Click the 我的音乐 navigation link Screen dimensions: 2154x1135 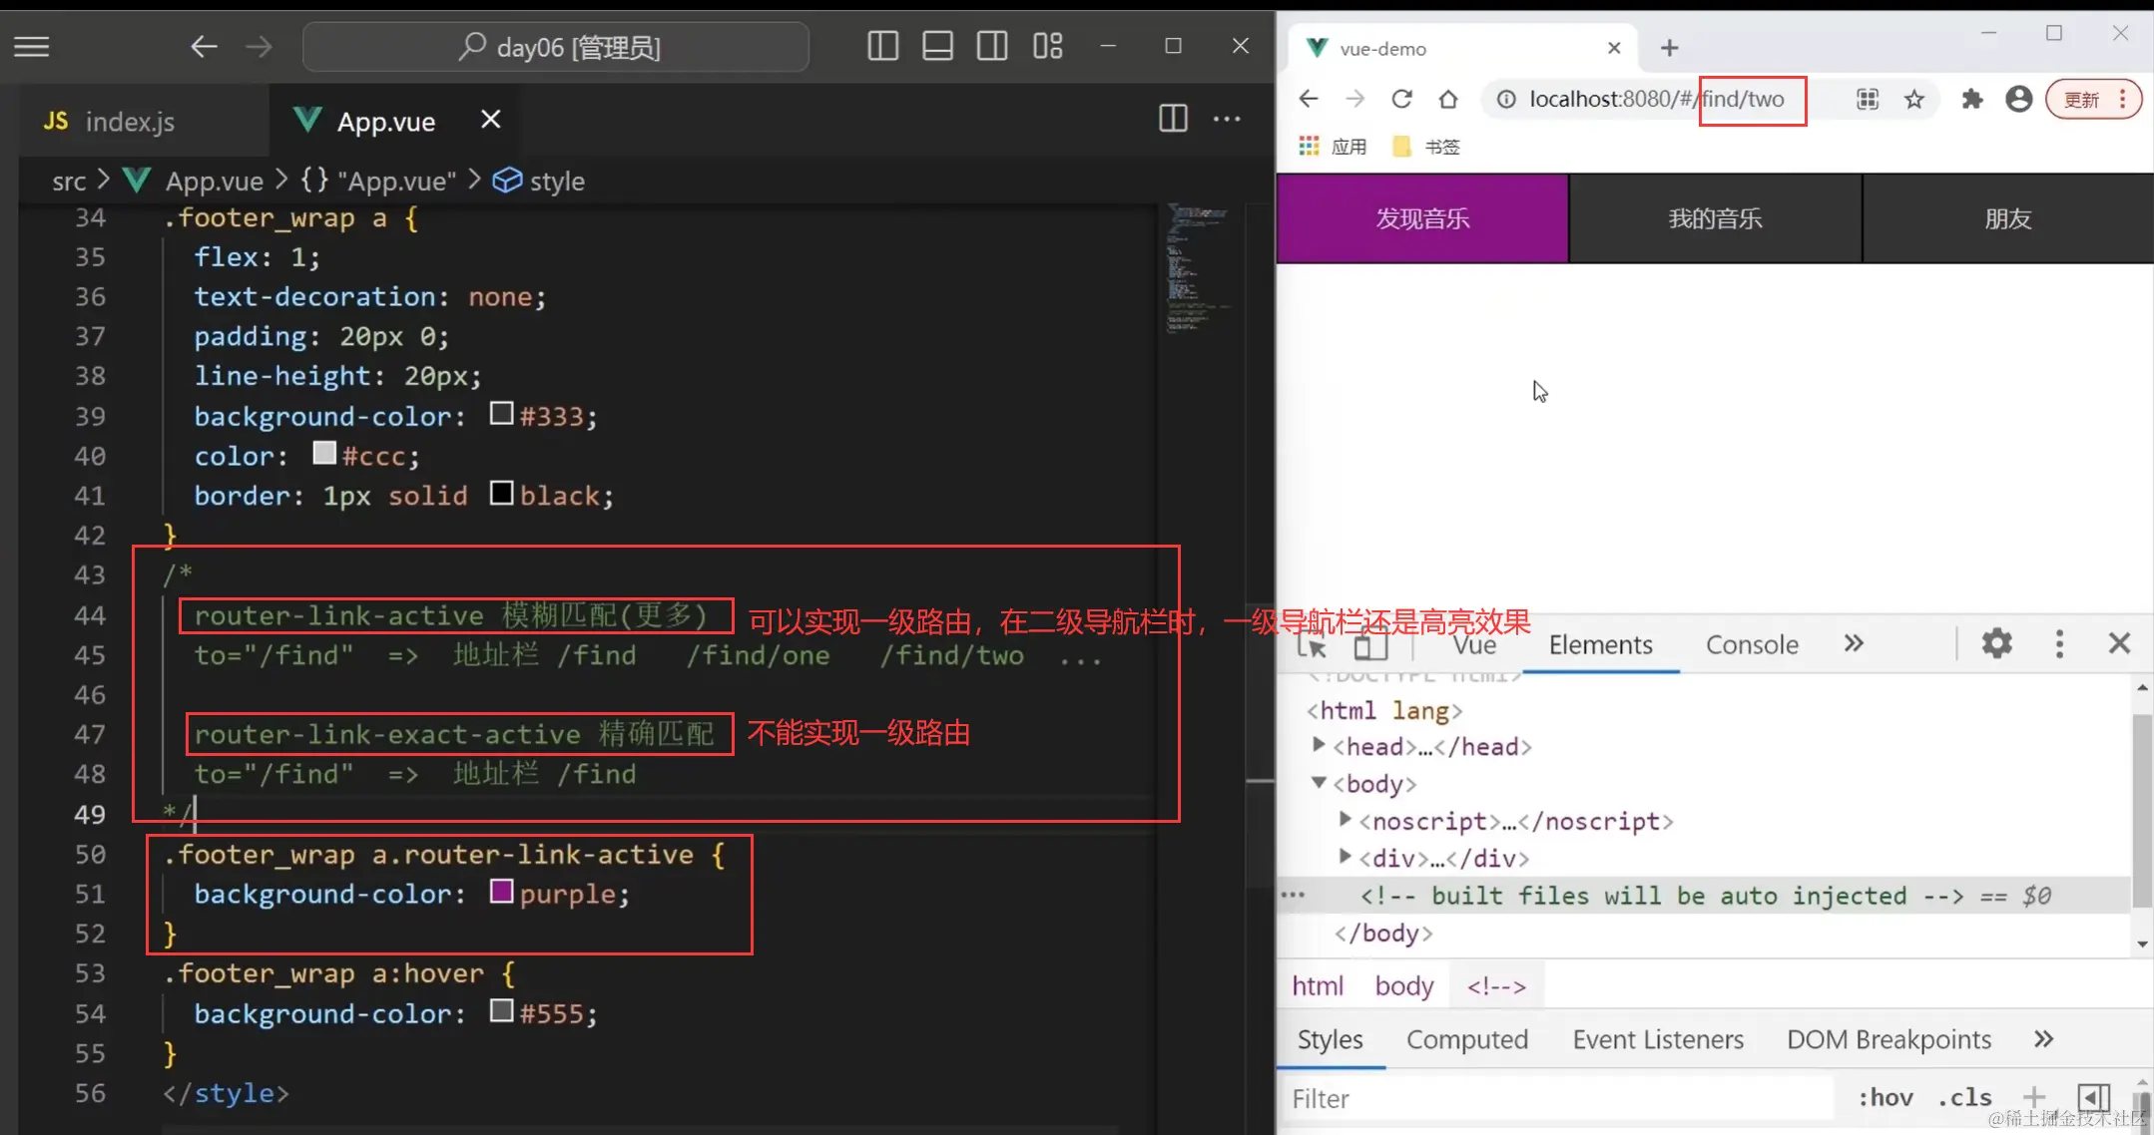coord(1715,218)
